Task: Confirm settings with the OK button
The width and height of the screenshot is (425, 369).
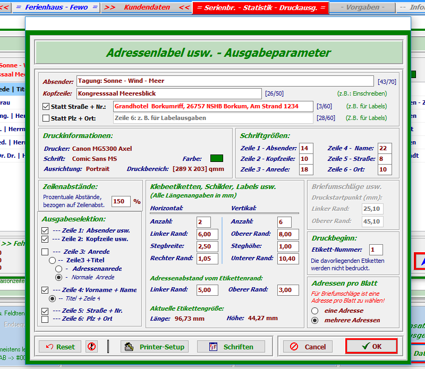Action: coord(371,346)
